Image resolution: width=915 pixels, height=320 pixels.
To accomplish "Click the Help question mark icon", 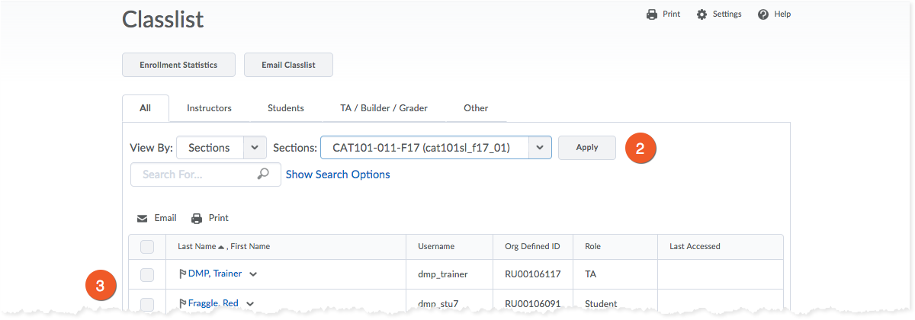I will [x=762, y=14].
